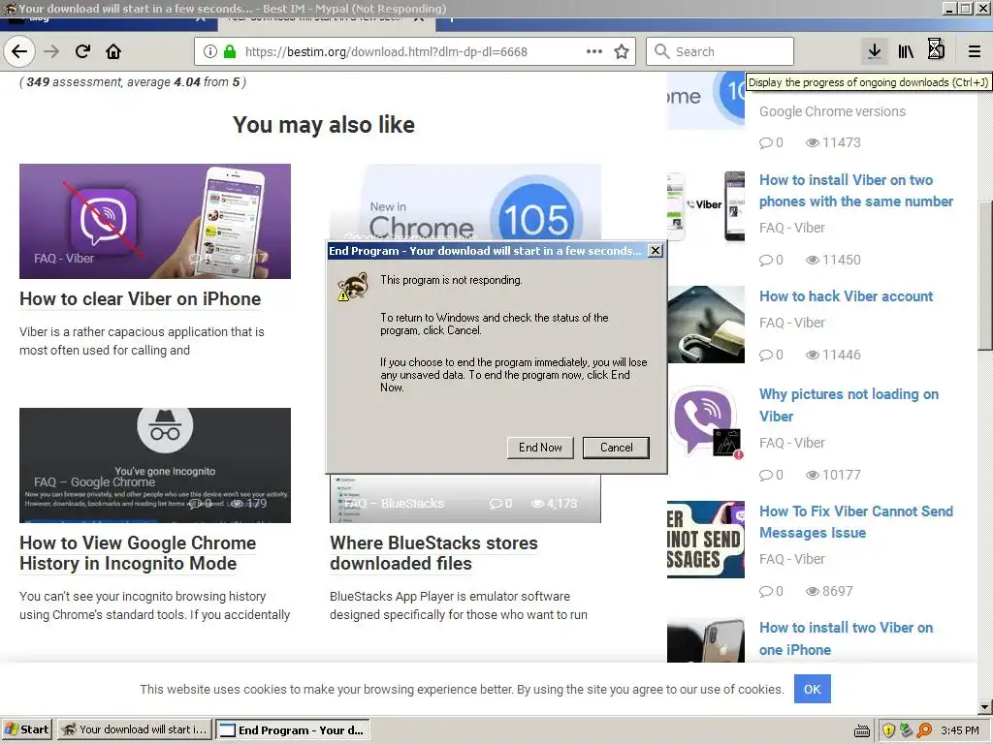Click the BlueStacks article thumbnail

pos(465,499)
